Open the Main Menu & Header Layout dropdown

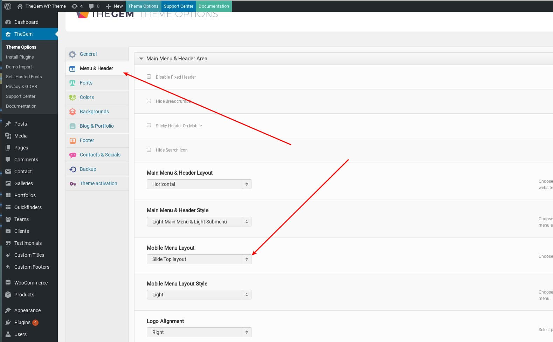(199, 184)
